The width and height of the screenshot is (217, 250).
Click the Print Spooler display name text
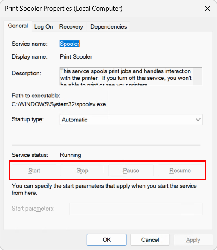click(x=76, y=57)
